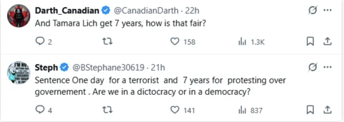Open more options for Darth_Canadian's tweet

click(x=327, y=10)
